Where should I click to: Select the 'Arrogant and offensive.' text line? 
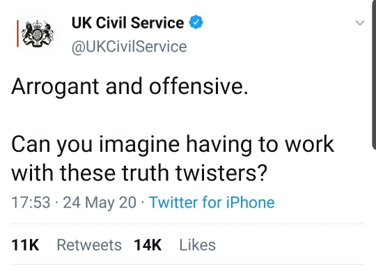130,86
